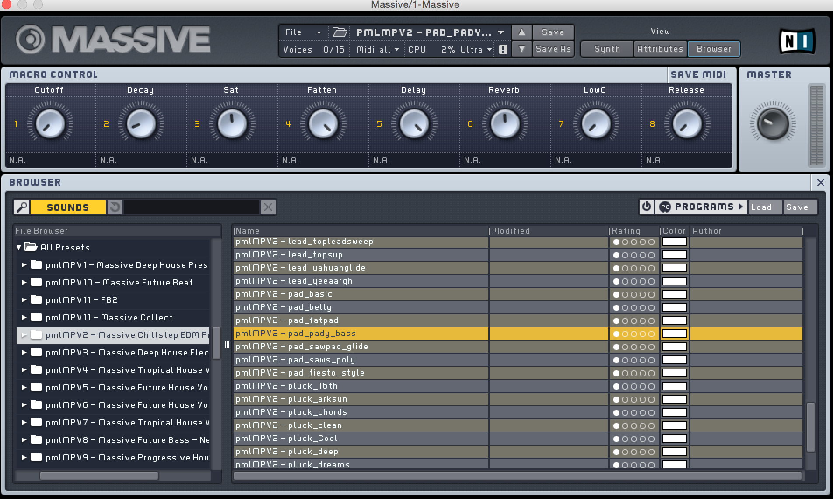Close the Browser panel with X
Image resolution: width=833 pixels, height=499 pixels.
point(820,182)
